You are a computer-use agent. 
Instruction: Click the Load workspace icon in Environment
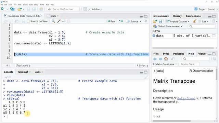click(x=155, y=21)
